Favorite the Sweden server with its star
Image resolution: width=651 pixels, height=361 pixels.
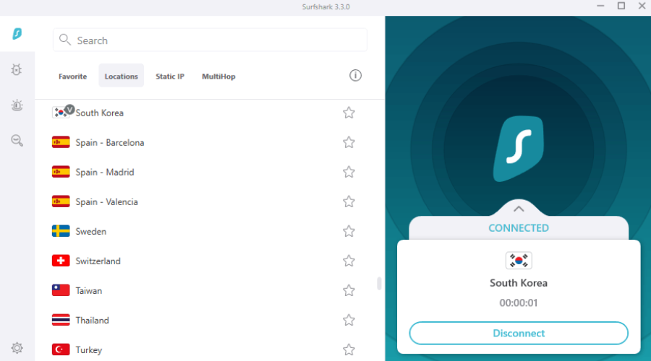pyautogui.click(x=349, y=231)
